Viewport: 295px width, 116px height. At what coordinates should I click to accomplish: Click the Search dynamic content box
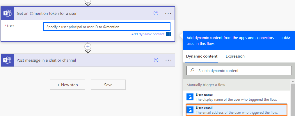(239, 71)
